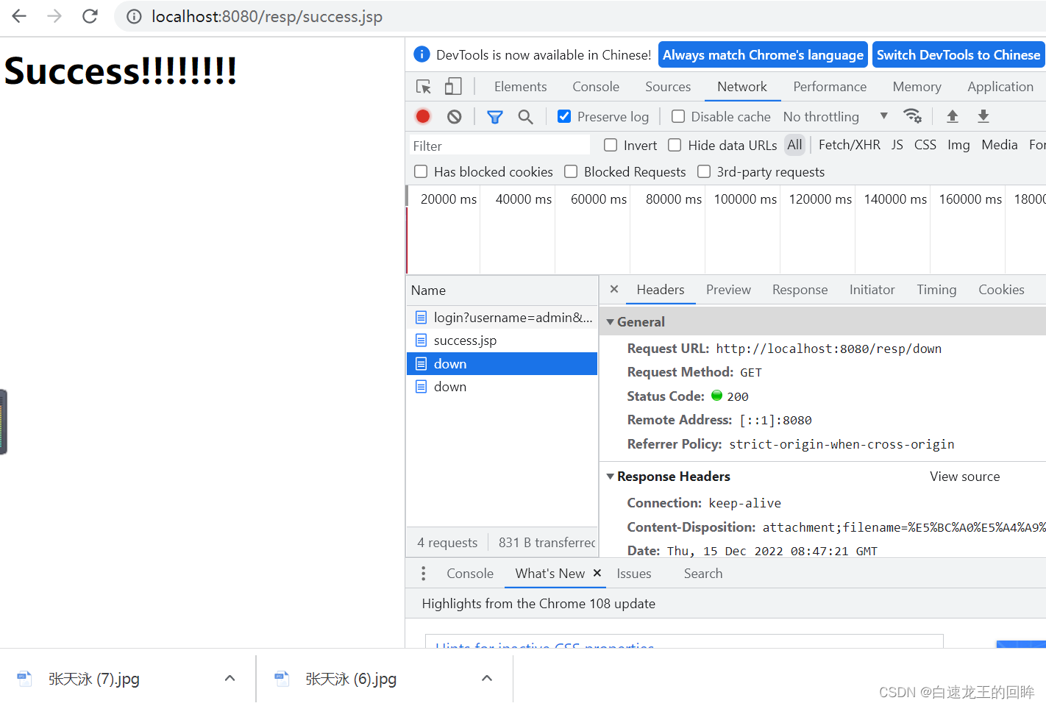
Task: Collapse the Response Headers section
Action: (x=610, y=477)
